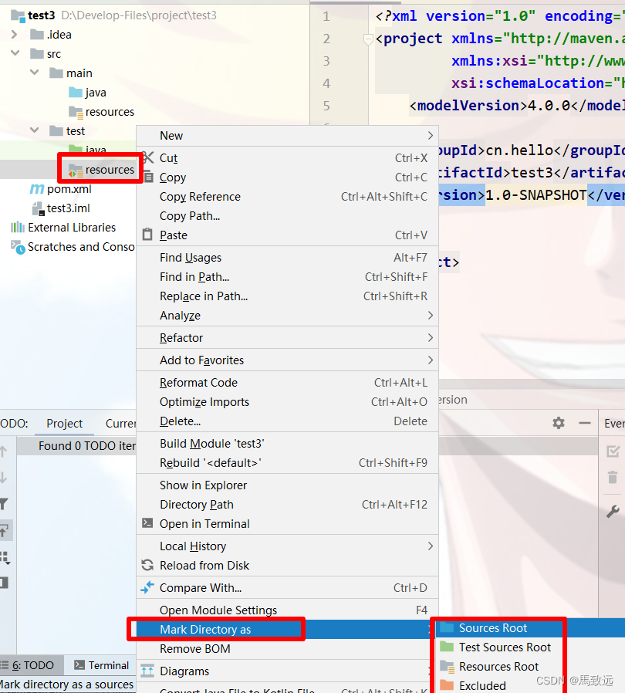Collapse the test folder
625x693 pixels.
[35, 130]
